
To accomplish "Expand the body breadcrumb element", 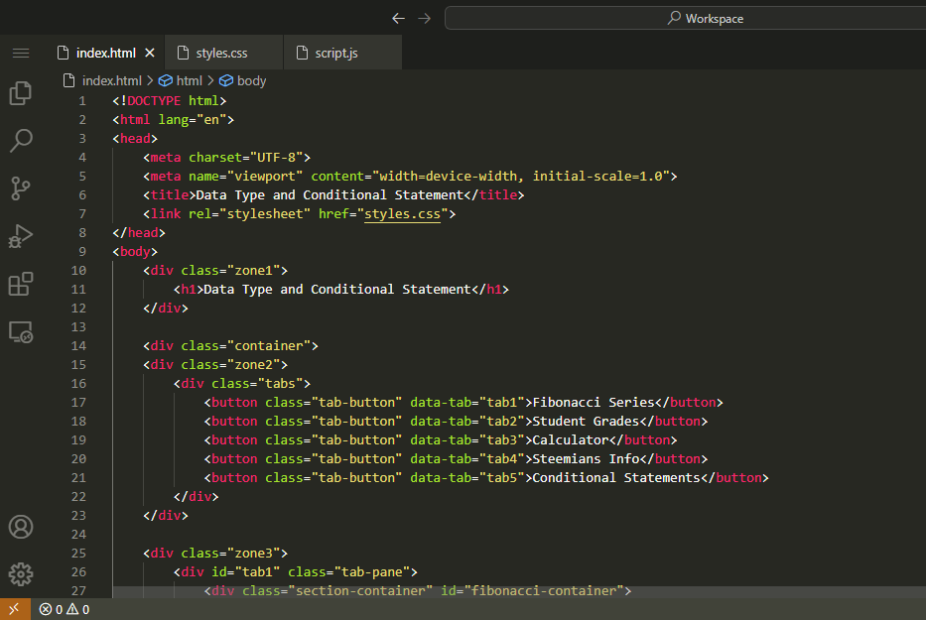I will [x=251, y=81].
